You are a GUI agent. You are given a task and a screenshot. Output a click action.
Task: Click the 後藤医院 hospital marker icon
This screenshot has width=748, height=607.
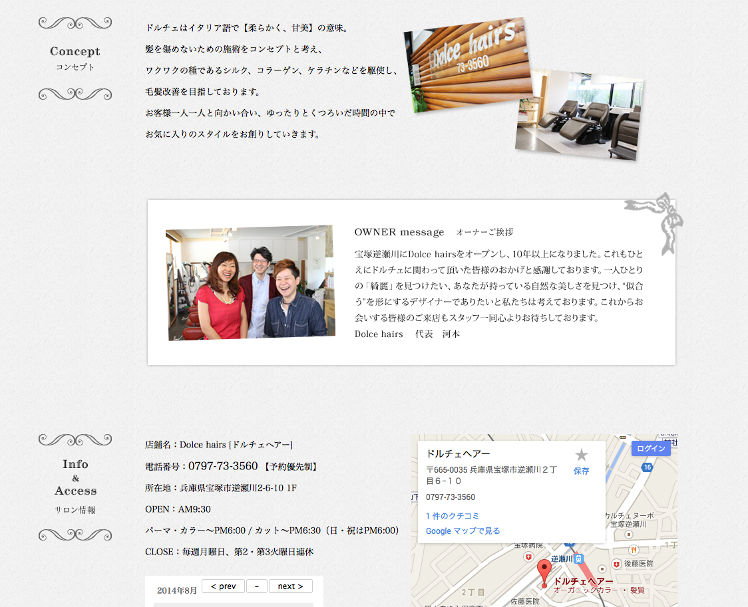point(616,564)
